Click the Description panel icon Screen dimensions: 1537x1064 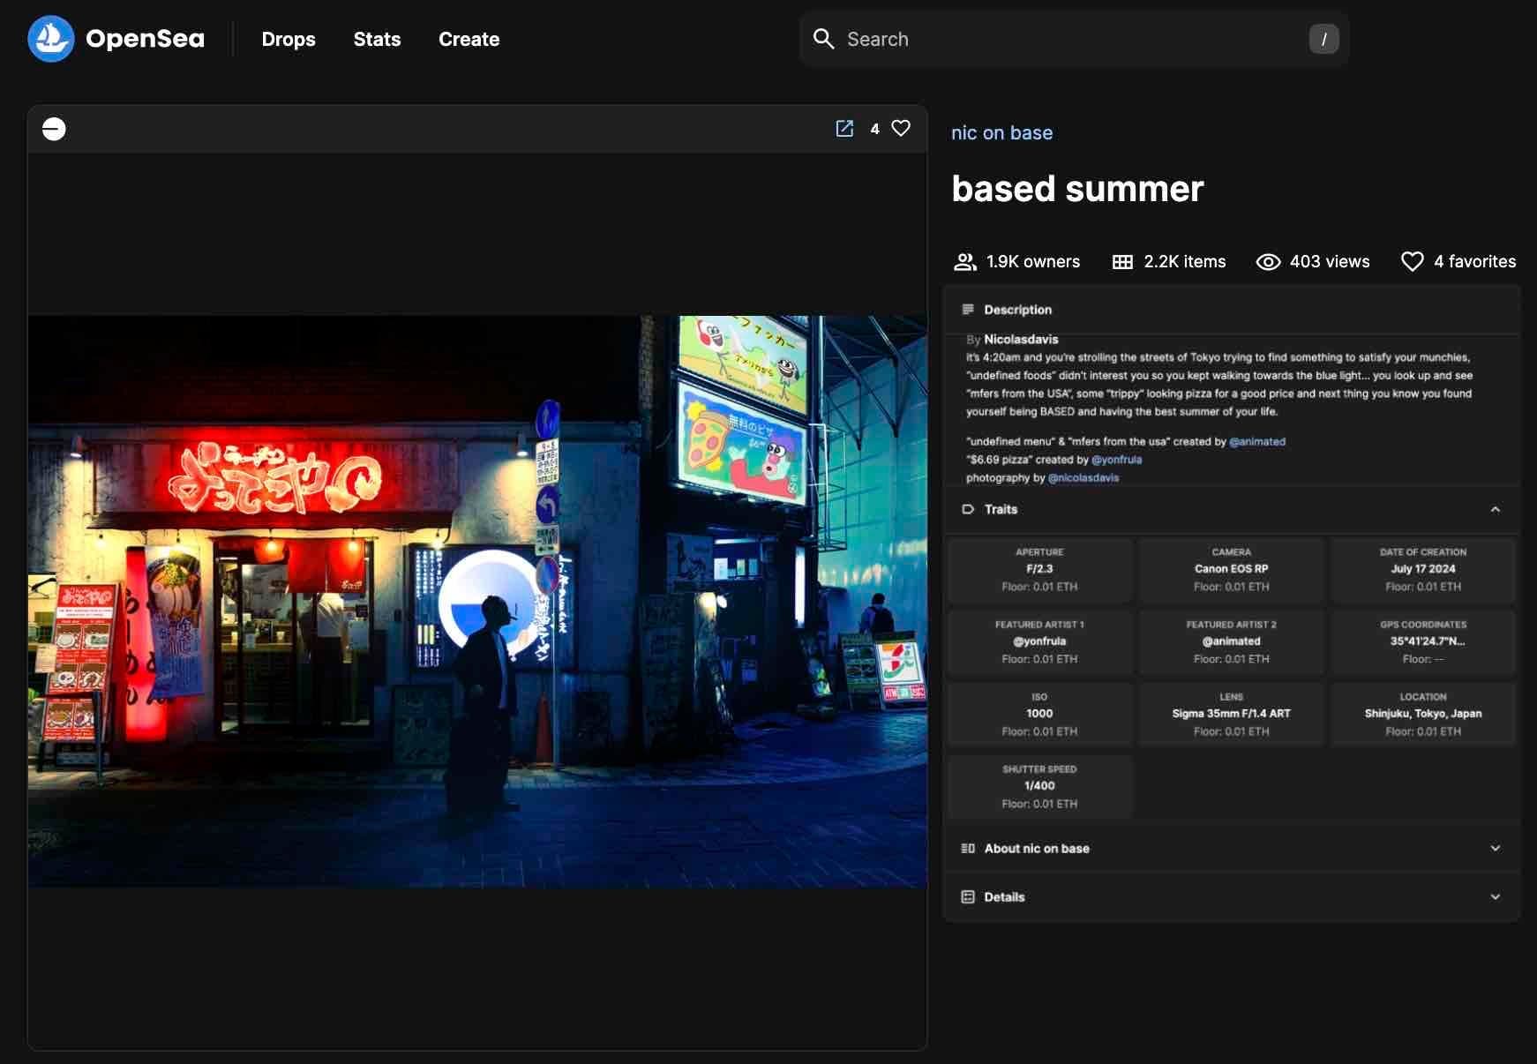[x=968, y=310]
